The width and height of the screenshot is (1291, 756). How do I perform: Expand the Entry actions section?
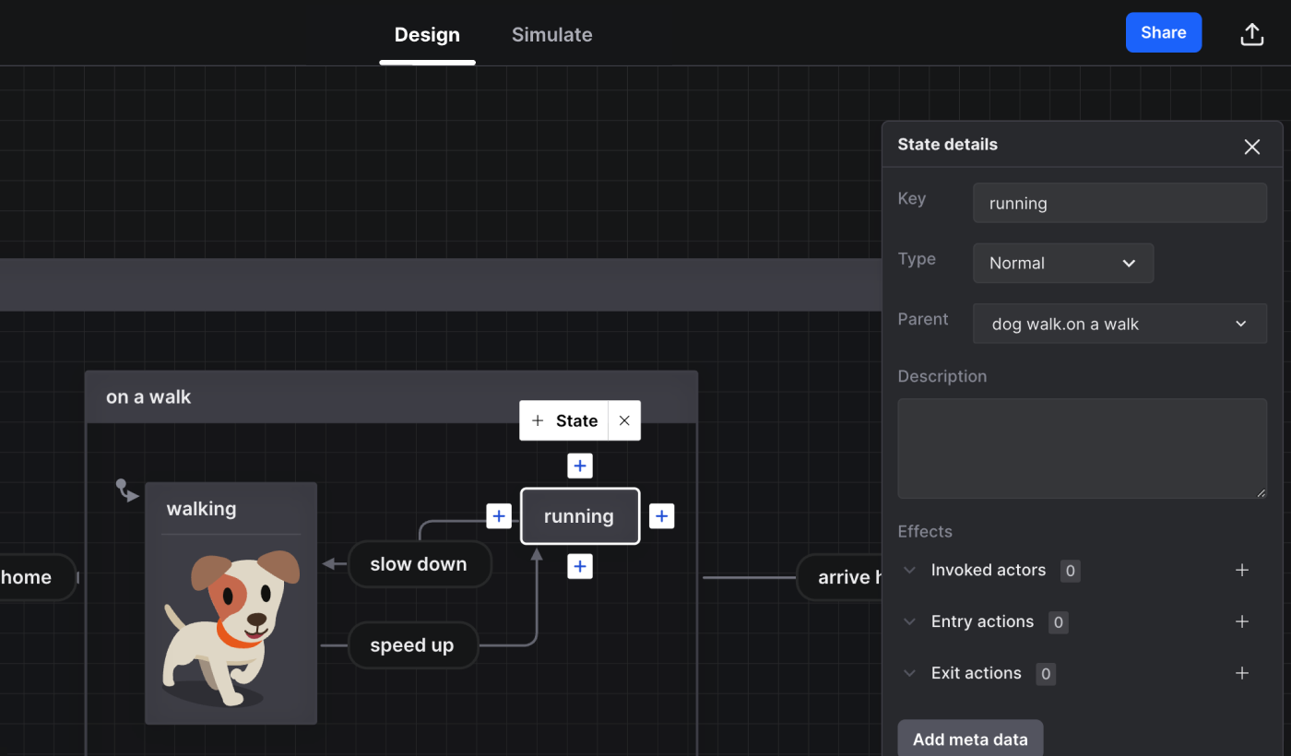pyautogui.click(x=909, y=621)
